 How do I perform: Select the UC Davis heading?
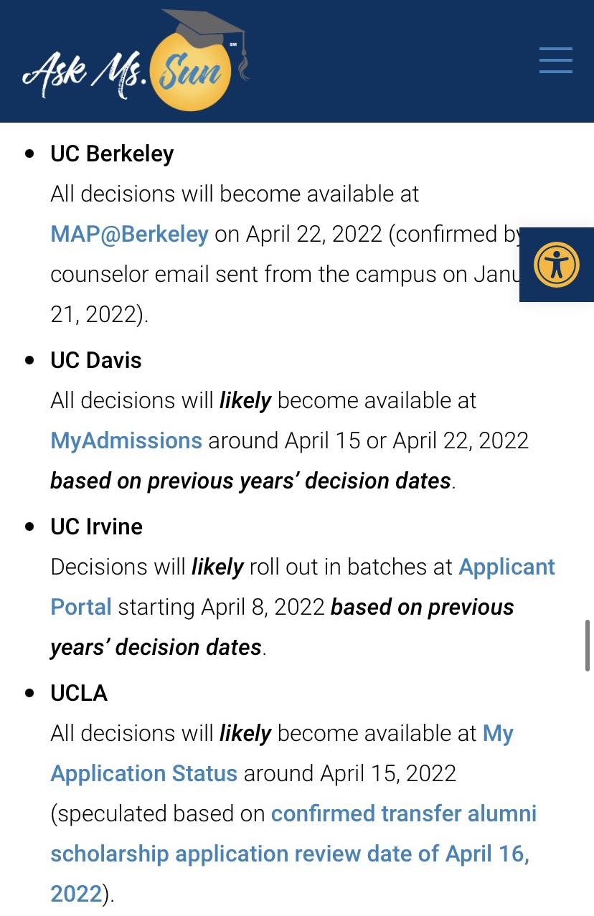click(x=96, y=360)
